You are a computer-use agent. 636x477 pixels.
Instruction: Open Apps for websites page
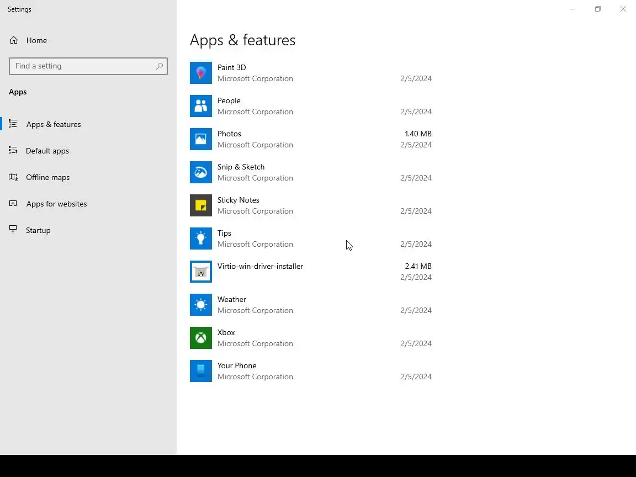(x=56, y=204)
